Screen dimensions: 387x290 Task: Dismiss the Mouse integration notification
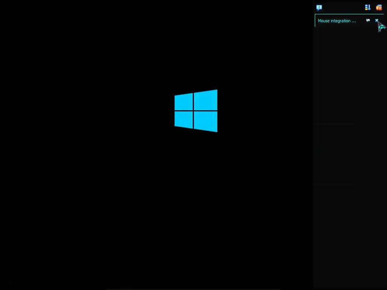coord(377,20)
